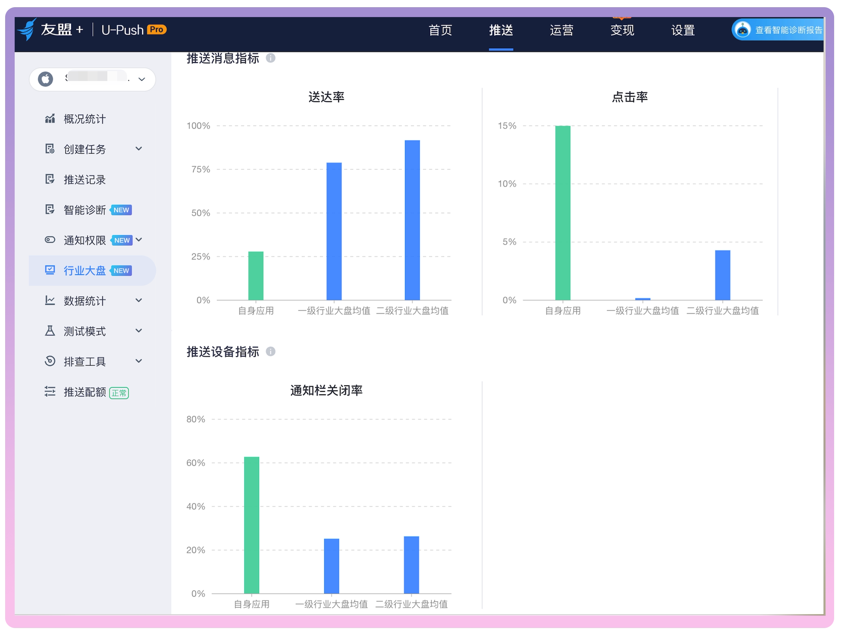Expand the 数据统计 section

pos(139,301)
